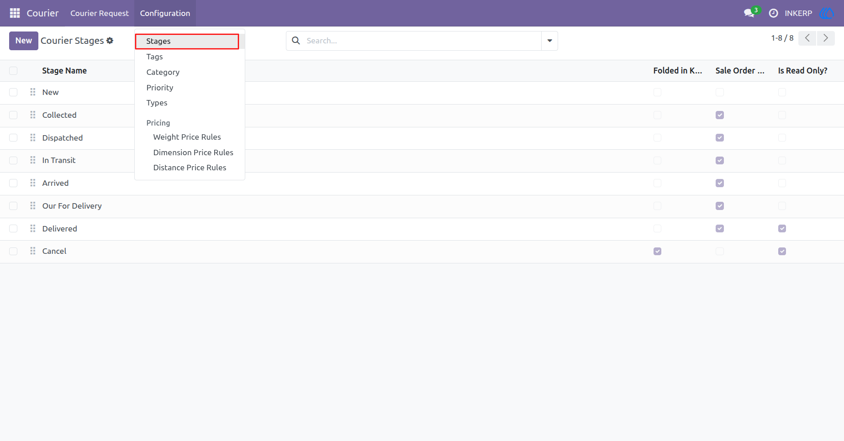Choose the Tags menu entry
Image resolution: width=844 pixels, height=441 pixels.
point(154,57)
